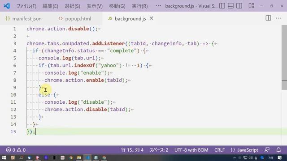Open the customize layout icon
The width and height of the screenshot is (287, 161).
[x=251, y=6]
